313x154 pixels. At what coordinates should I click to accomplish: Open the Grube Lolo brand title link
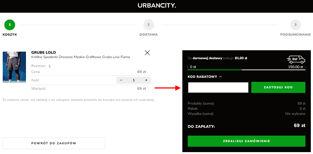click(x=44, y=53)
